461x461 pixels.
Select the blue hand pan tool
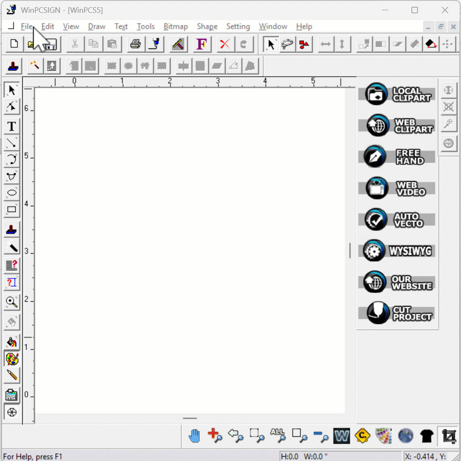tap(194, 436)
